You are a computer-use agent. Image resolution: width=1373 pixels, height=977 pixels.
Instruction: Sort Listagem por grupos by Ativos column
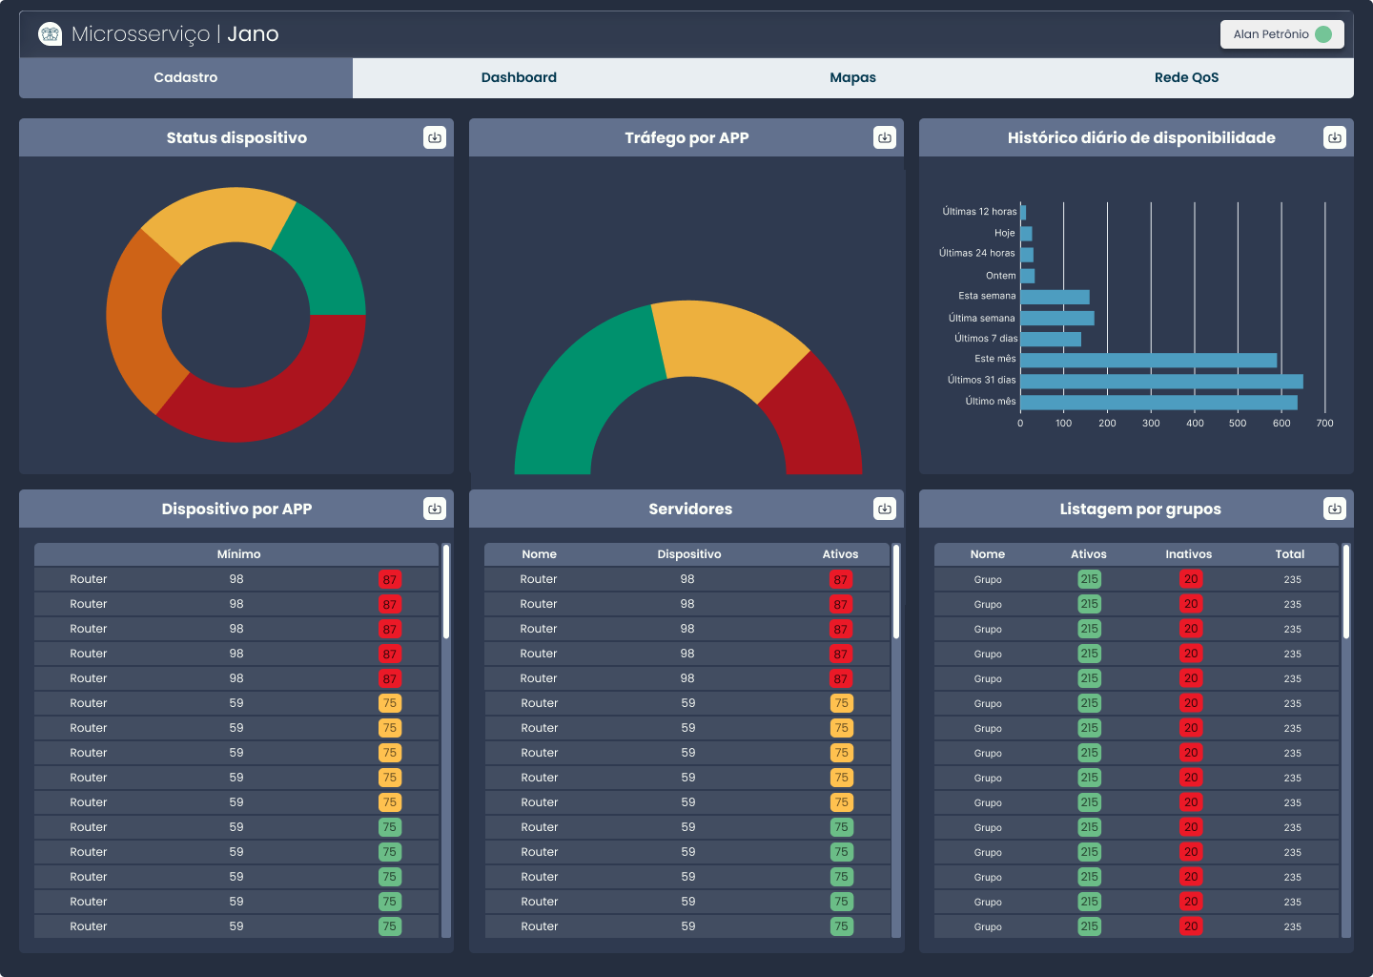click(1089, 554)
